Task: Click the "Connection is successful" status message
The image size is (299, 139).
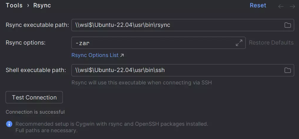Action: [x=35, y=112]
